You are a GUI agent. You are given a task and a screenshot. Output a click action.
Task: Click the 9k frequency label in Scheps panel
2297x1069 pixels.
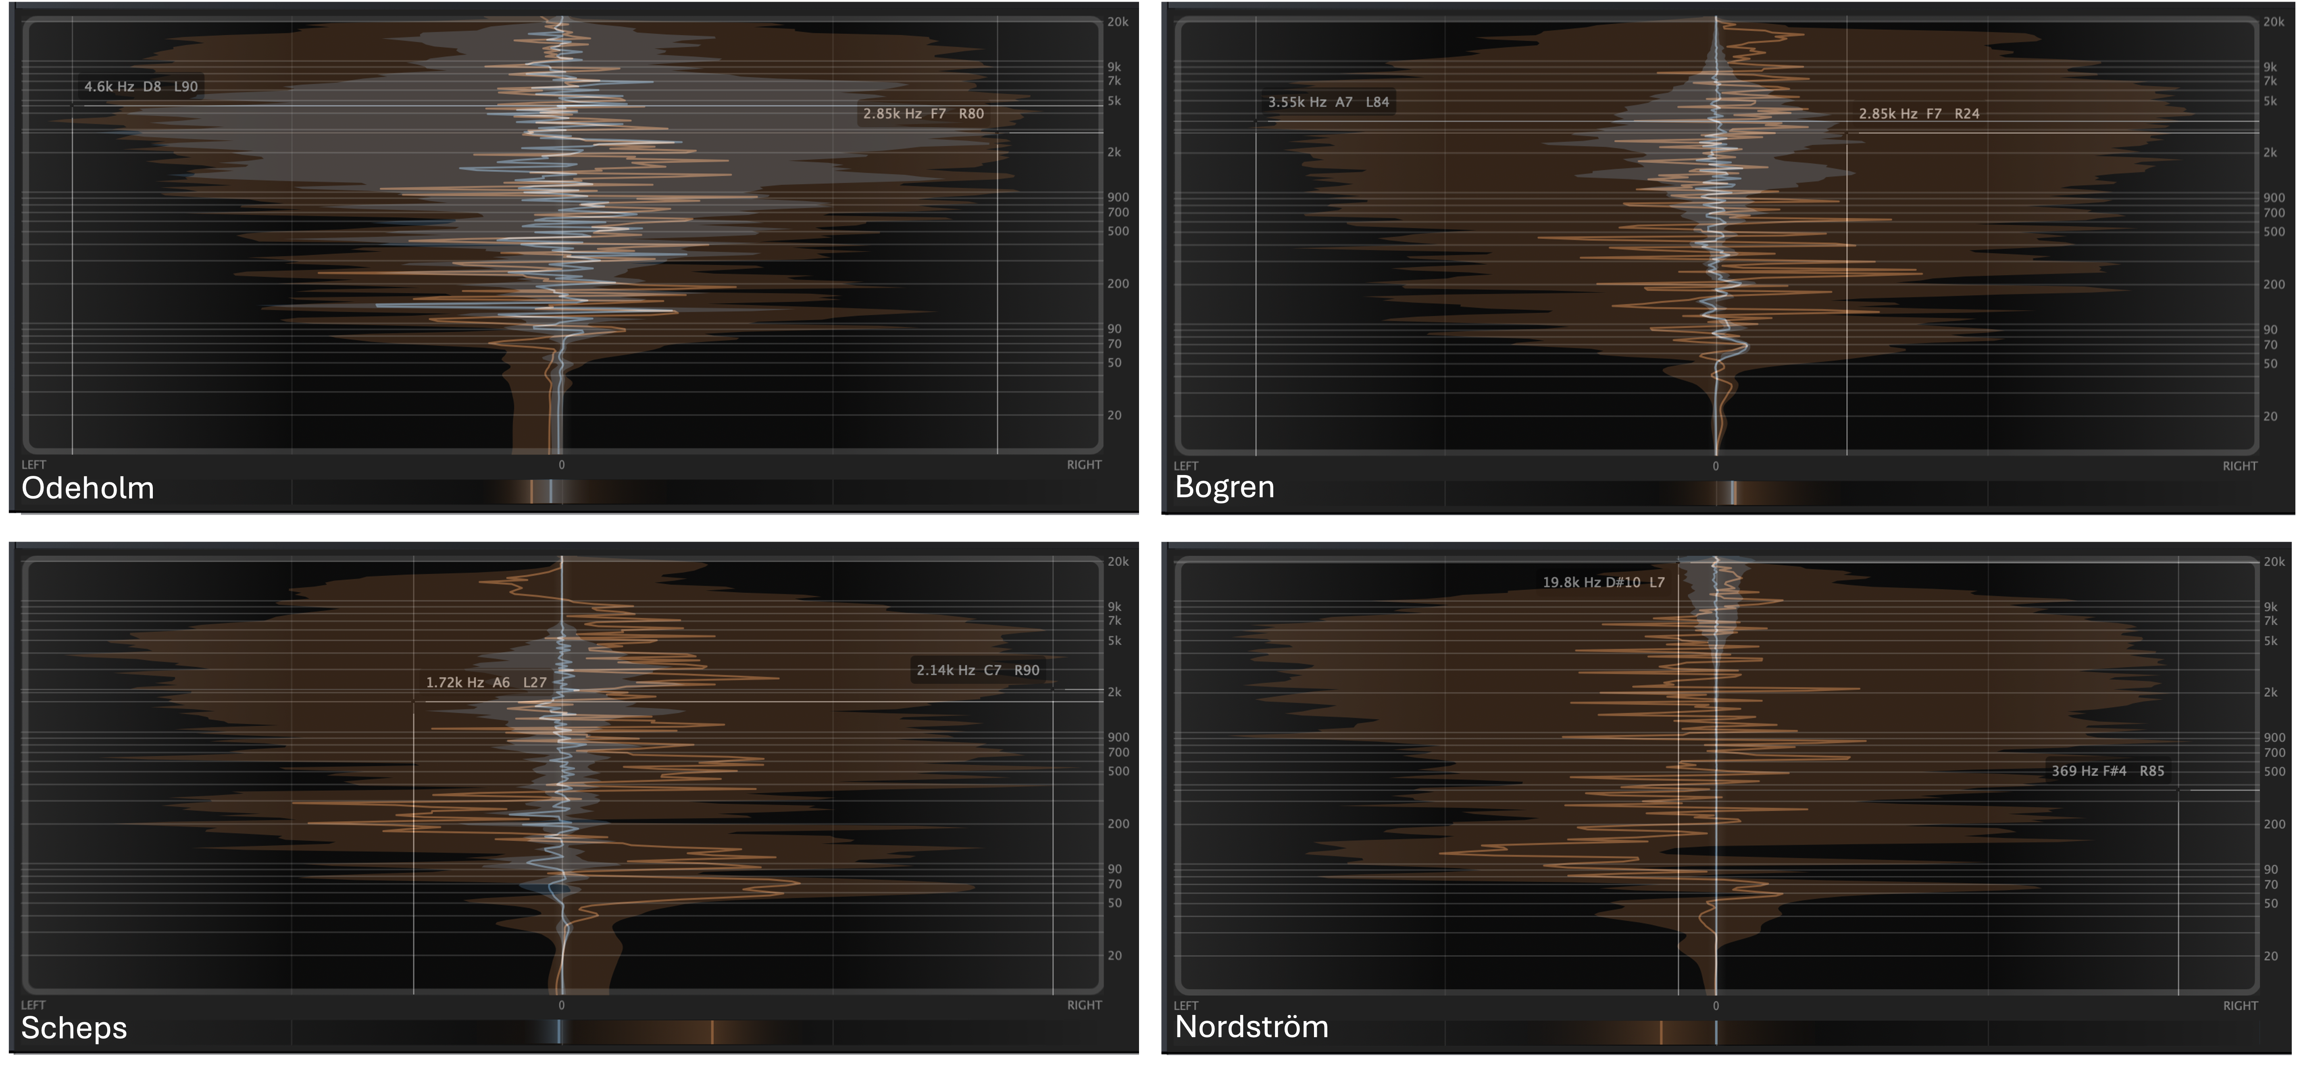[x=1114, y=607]
